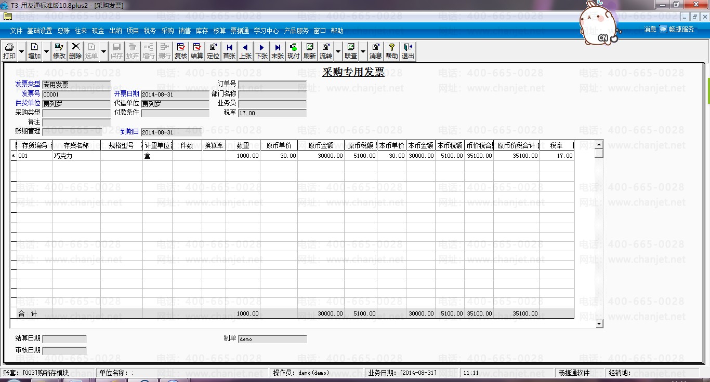710x382 pixels.
Task: Open the 采购 menu
Action: 167,31
